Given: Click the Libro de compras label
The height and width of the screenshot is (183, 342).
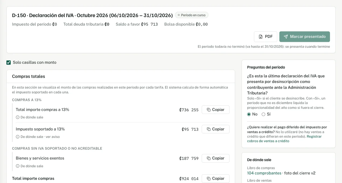Looking at the screenshot, I should tap(261, 168).
